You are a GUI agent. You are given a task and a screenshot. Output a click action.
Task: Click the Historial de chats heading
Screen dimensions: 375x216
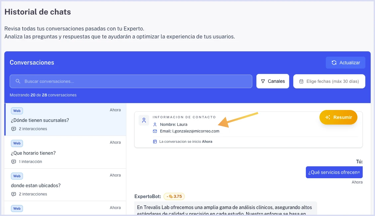38,12
